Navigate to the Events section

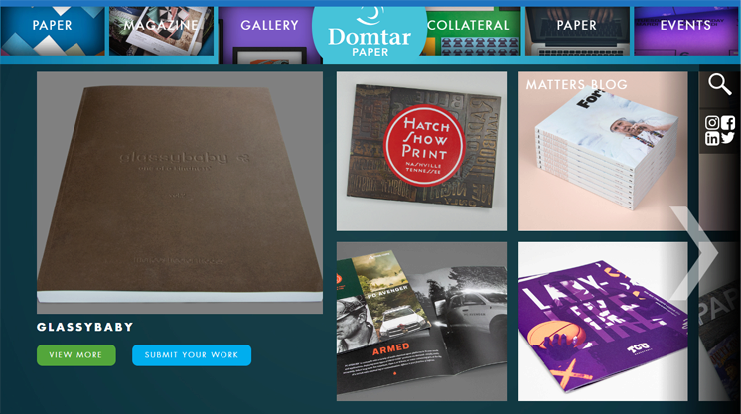(x=685, y=31)
